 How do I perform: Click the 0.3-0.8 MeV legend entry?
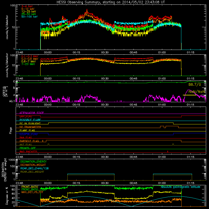[x=30, y=59]
